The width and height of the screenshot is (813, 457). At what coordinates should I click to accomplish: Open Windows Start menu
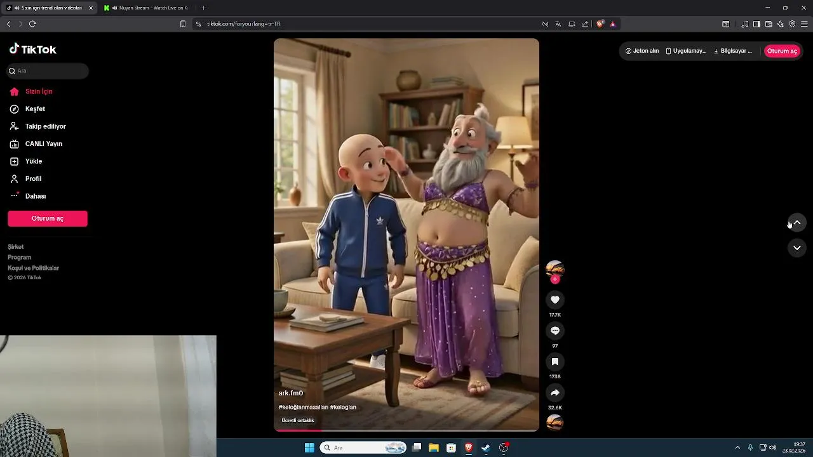309,447
